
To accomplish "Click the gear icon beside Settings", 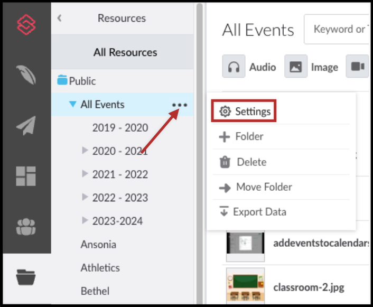I will coord(225,111).
